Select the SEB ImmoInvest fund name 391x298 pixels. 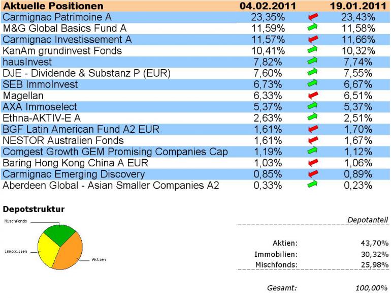[x=40, y=84]
